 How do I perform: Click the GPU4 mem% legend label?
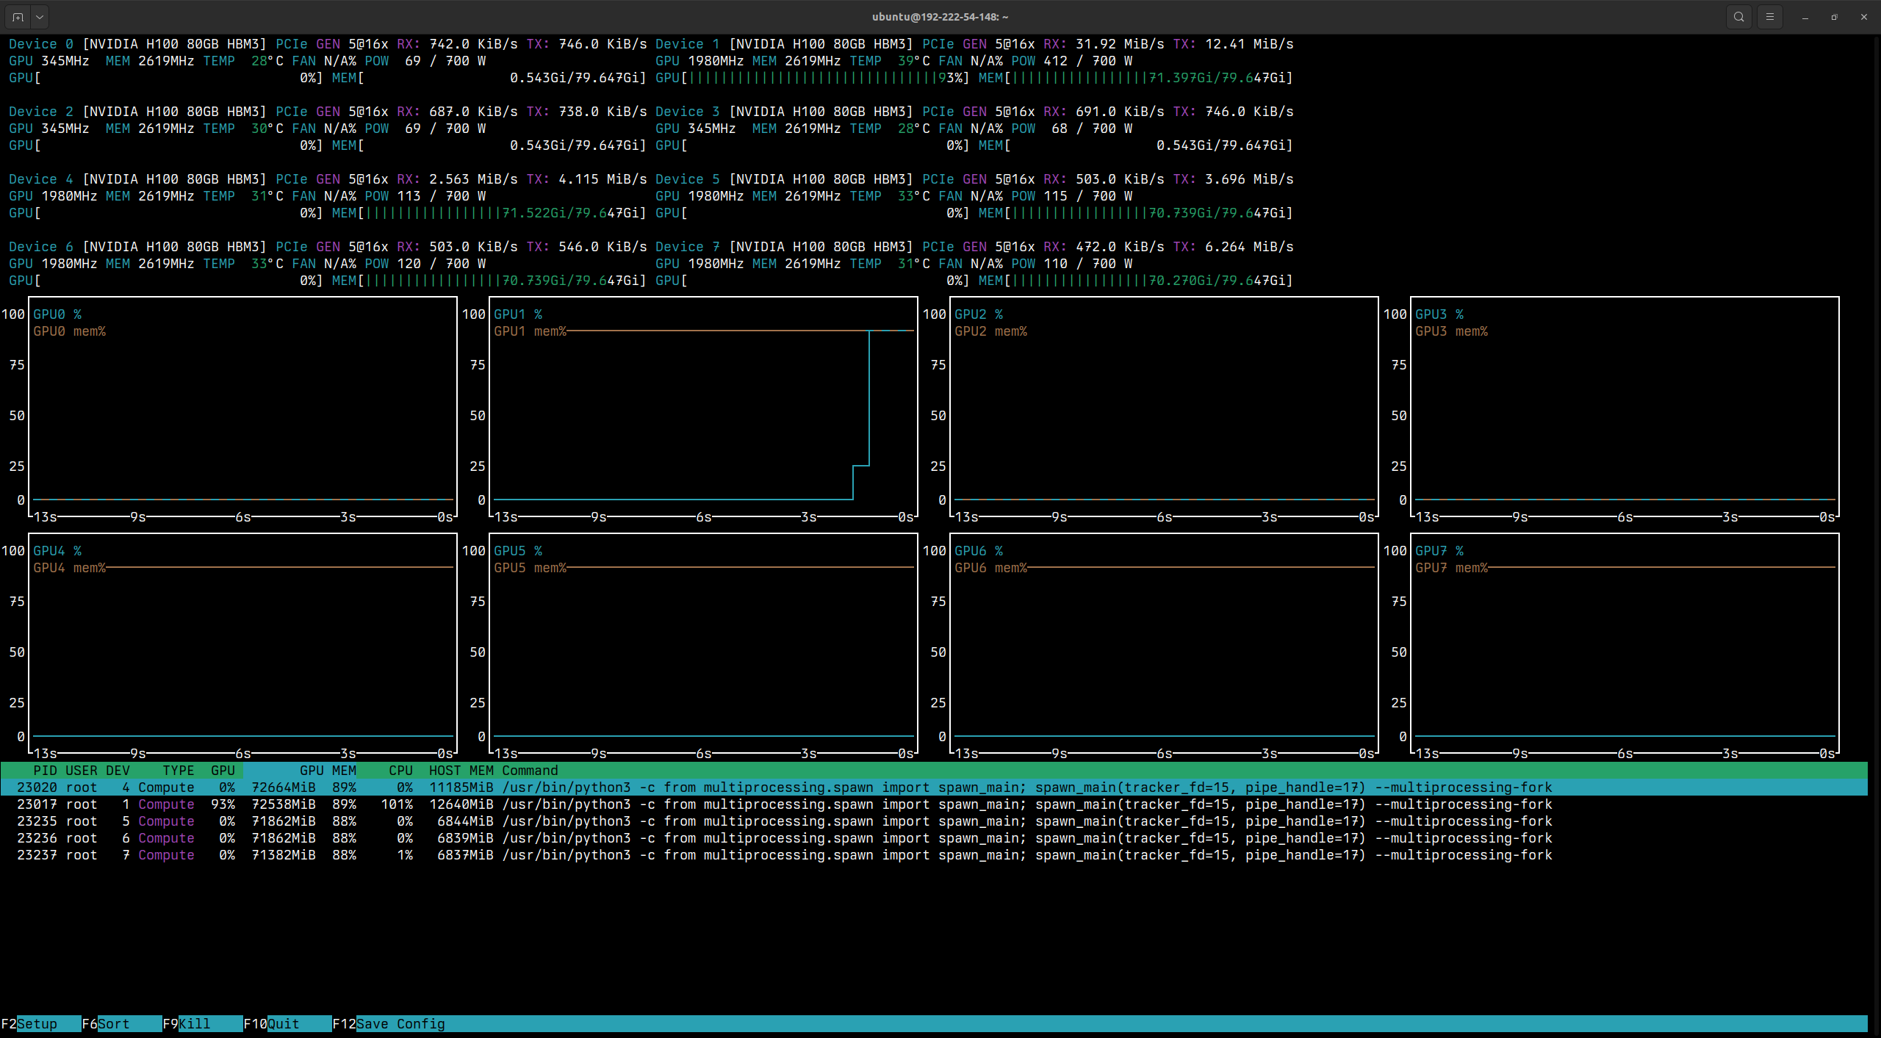(x=70, y=567)
